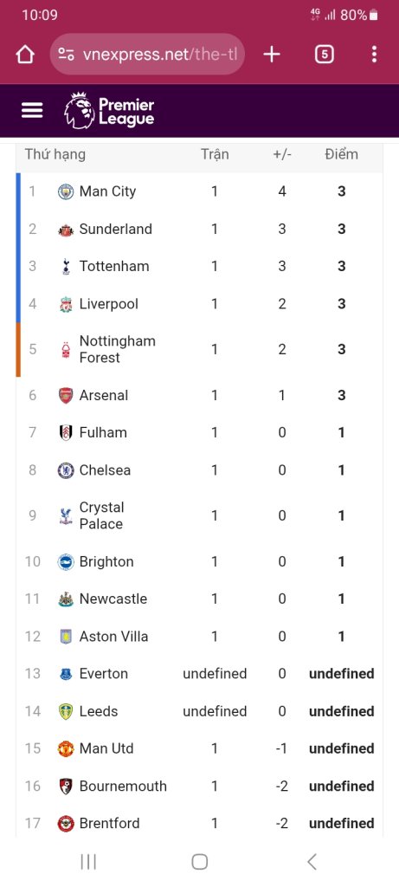Open new tab with plus icon
This screenshot has height=887, width=399.
tap(272, 55)
